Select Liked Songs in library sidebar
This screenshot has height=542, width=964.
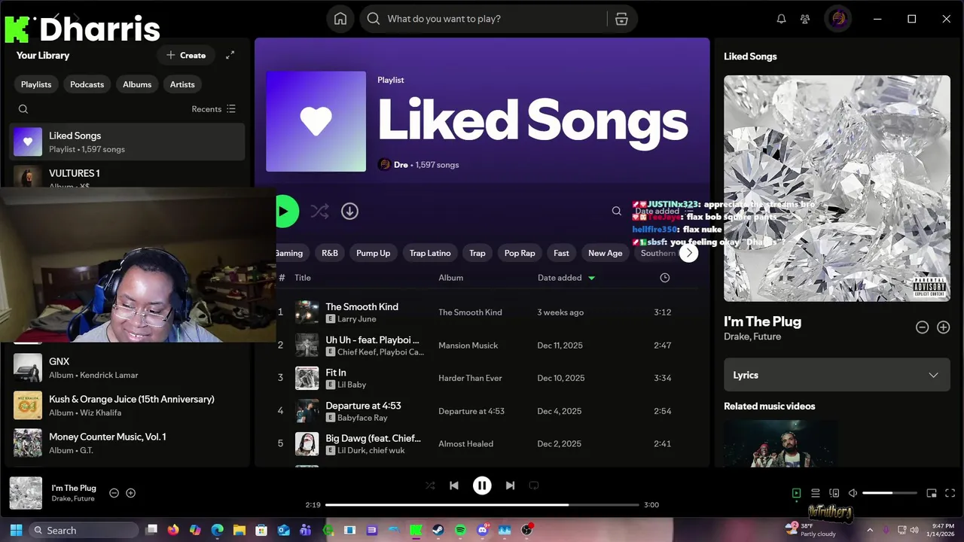coord(127,142)
